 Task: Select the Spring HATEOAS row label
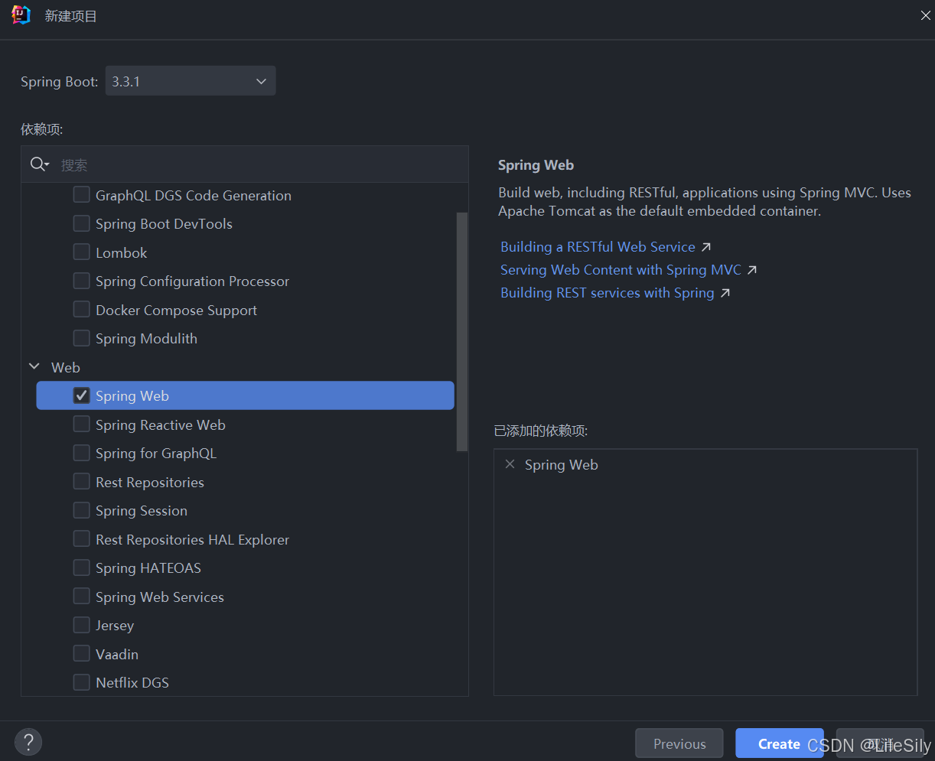[148, 567]
